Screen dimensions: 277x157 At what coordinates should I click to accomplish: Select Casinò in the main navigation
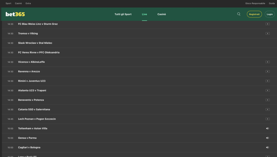coord(161,14)
